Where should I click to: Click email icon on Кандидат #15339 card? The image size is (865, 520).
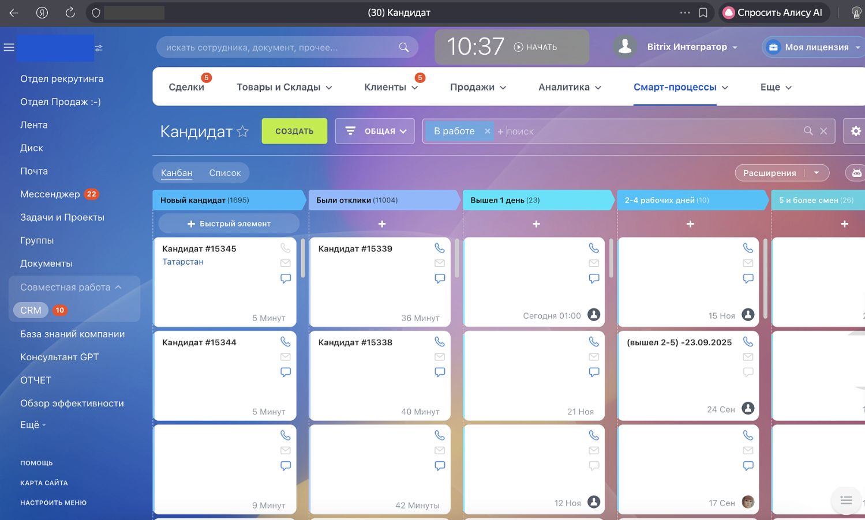(440, 263)
